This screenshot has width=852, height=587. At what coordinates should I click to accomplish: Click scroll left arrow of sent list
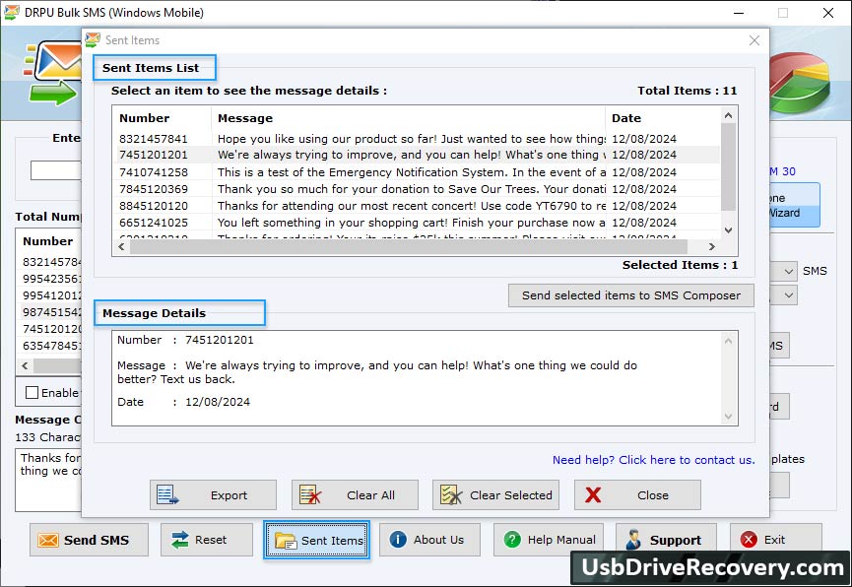click(x=121, y=247)
